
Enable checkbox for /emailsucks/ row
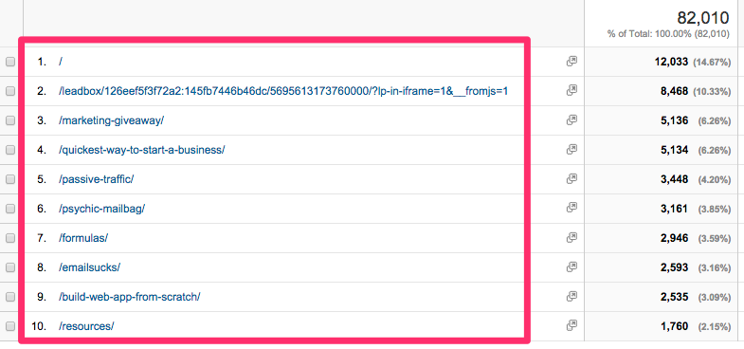pos(10,267)
